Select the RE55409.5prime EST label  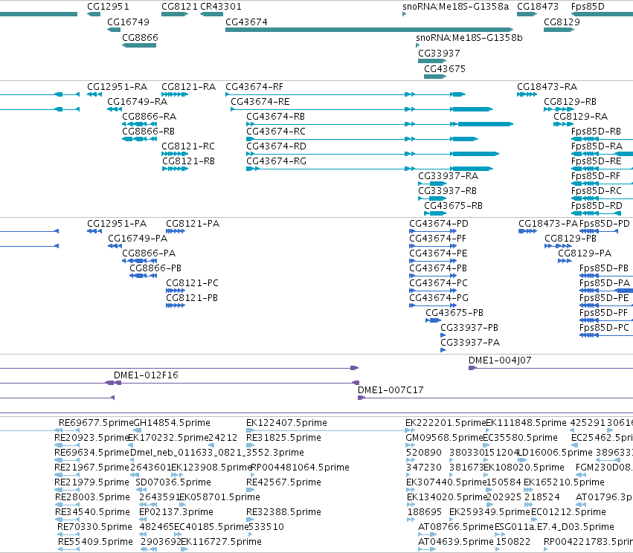[x=95, y=542]
